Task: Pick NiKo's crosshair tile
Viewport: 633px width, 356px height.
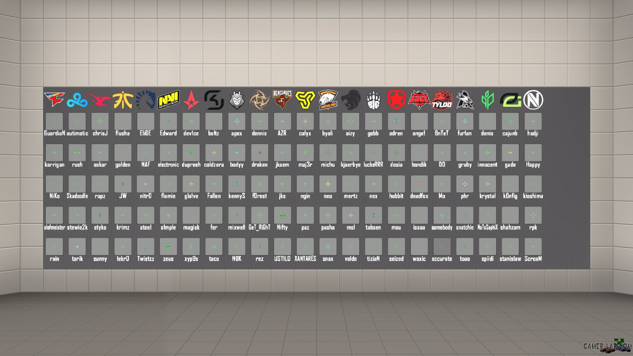Action: click(54, 184)
